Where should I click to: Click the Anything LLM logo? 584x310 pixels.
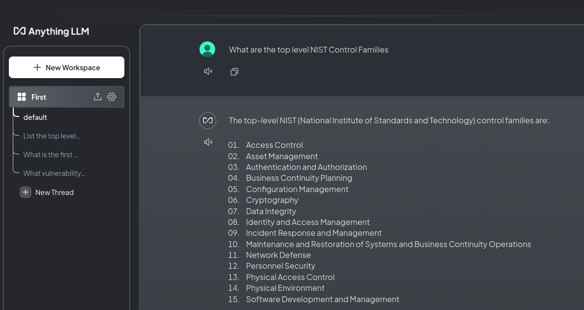[x=51, y=31]
